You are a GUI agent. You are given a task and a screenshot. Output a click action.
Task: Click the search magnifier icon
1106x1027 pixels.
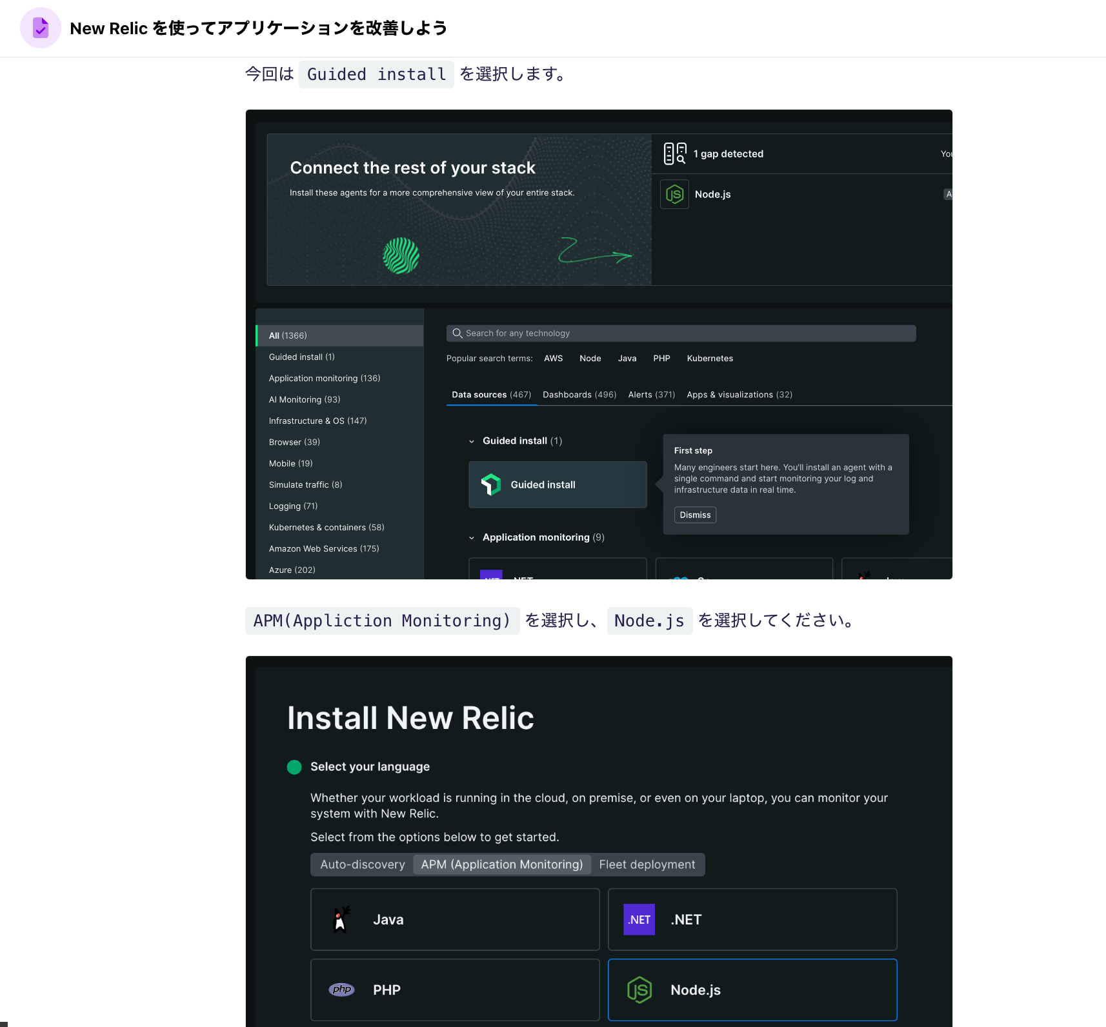(457, 334)
